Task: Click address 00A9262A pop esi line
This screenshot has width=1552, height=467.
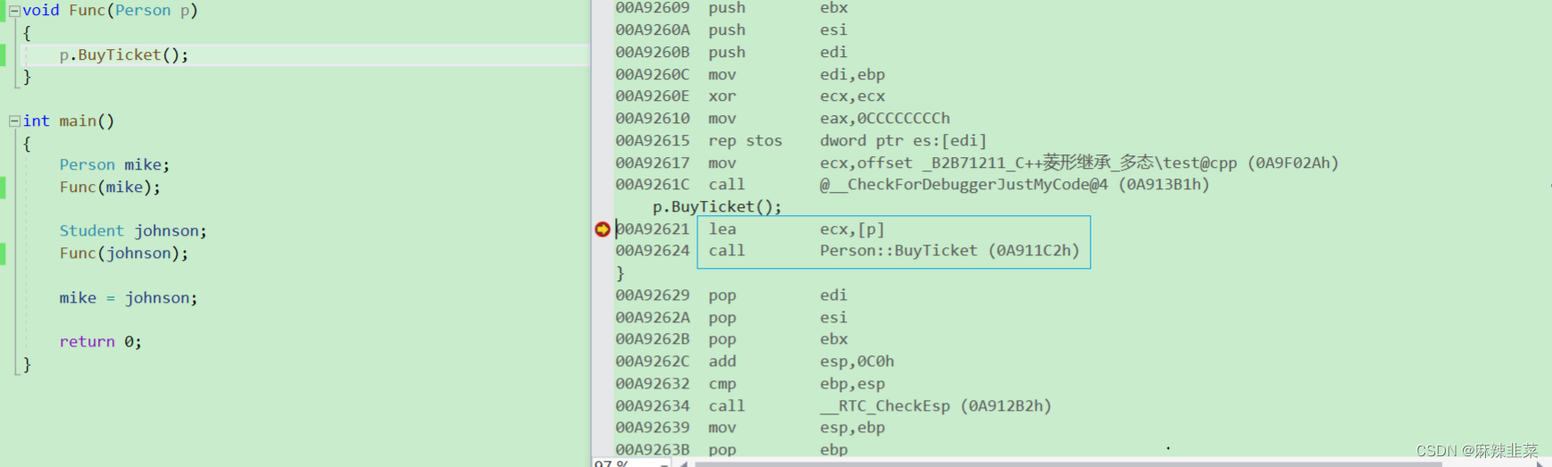Action: tap(731, 317)
